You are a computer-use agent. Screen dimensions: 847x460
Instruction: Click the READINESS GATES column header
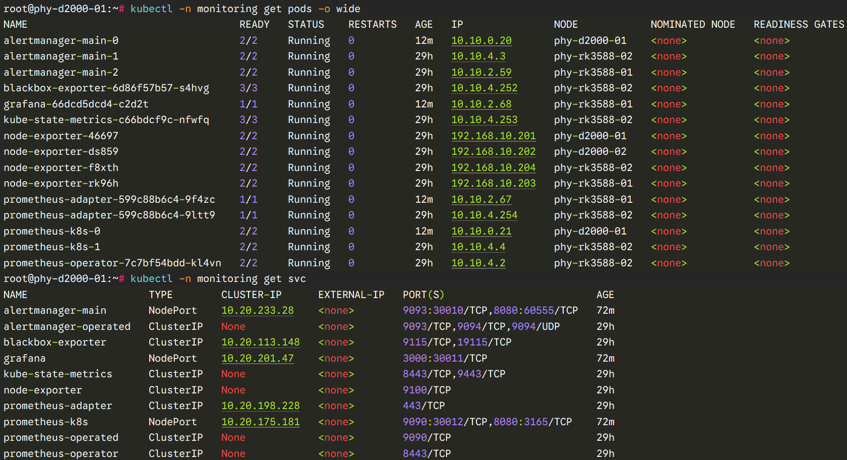tap(799, 24)
